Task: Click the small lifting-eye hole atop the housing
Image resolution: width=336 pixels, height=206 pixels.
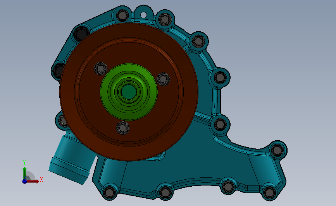Action: [x=143, y=15]
